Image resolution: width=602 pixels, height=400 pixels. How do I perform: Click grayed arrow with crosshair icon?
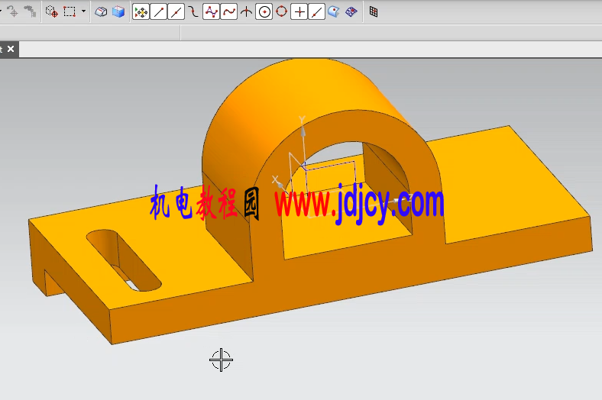tap(13, 11)
